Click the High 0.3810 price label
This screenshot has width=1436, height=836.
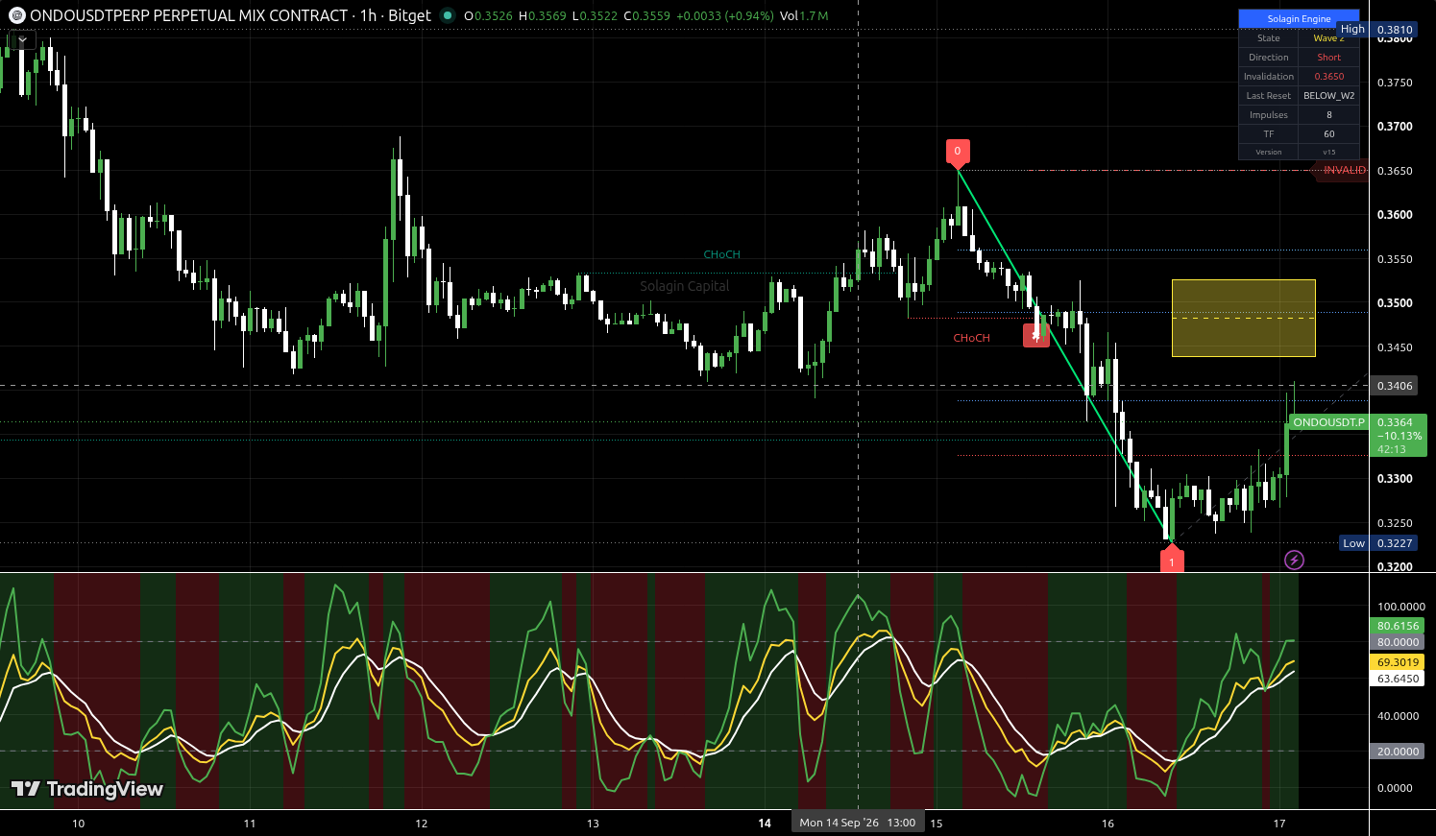[1378, 30]
